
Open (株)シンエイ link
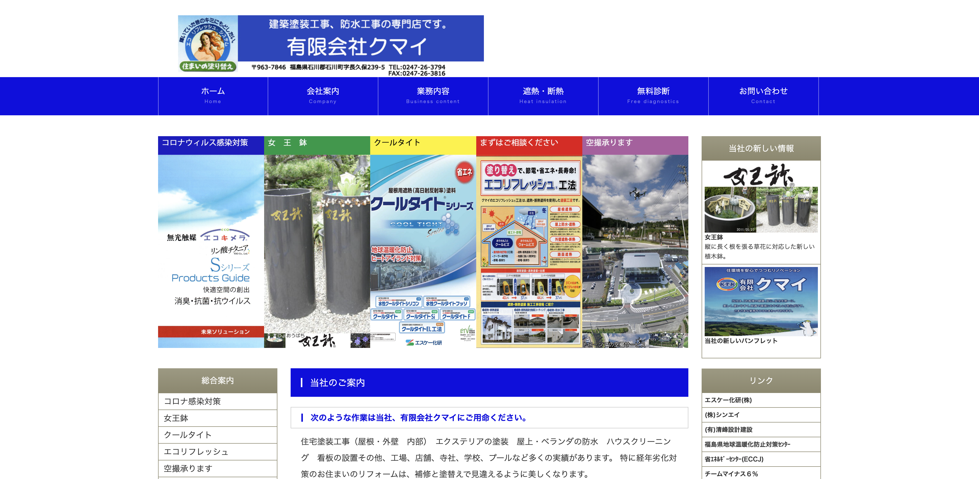coord(761,415)
